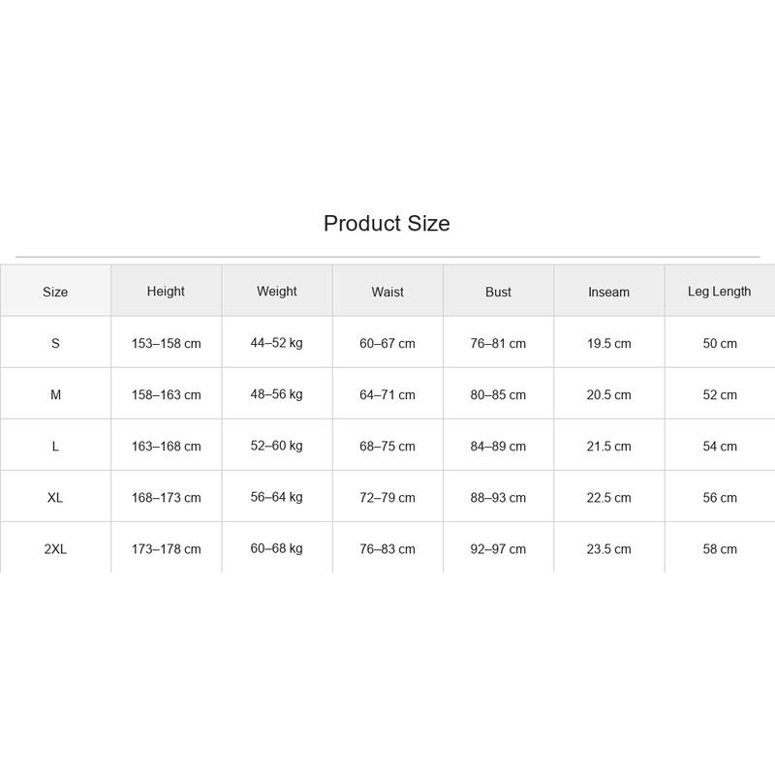Click the S size row label

tap(55, 343)
